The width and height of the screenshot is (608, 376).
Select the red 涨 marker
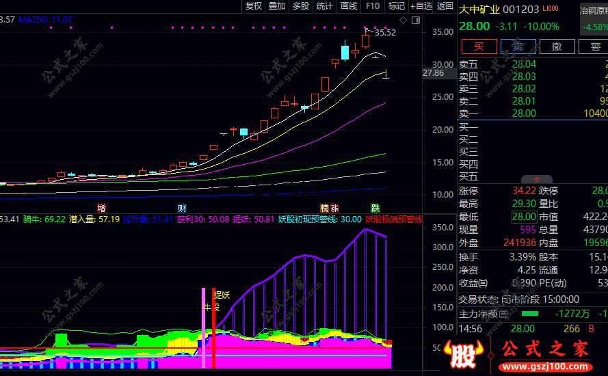[x=334, y=208]
